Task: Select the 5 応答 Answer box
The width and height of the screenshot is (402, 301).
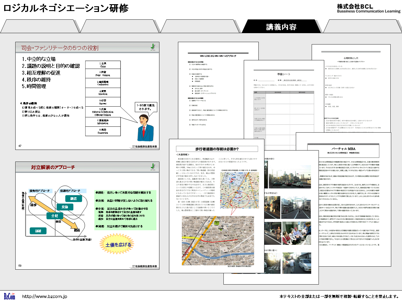Action: pyautogui.click(x=103, y=102)
